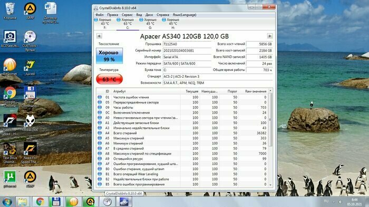Click the Атрибут column header
Screen dimensions: 369x207
tap(146, 91)
